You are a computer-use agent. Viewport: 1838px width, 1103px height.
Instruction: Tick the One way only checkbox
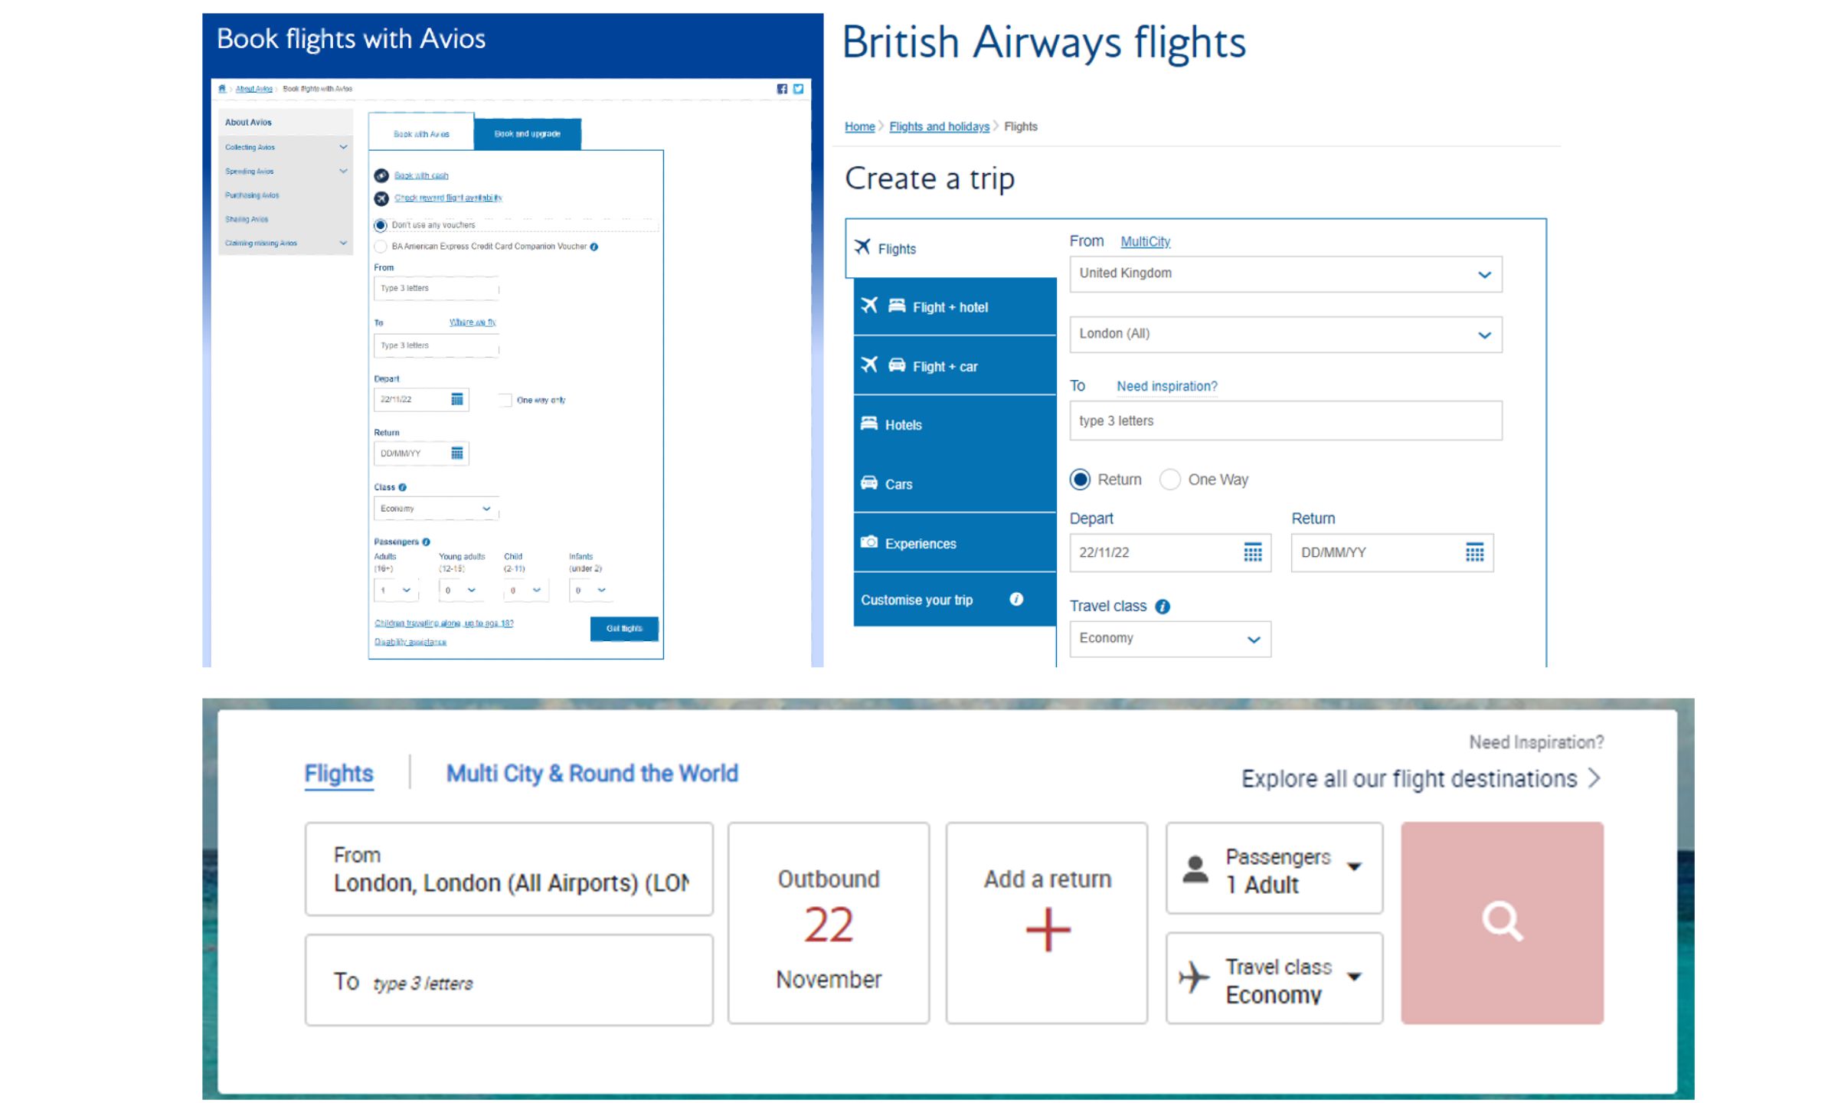505,400
